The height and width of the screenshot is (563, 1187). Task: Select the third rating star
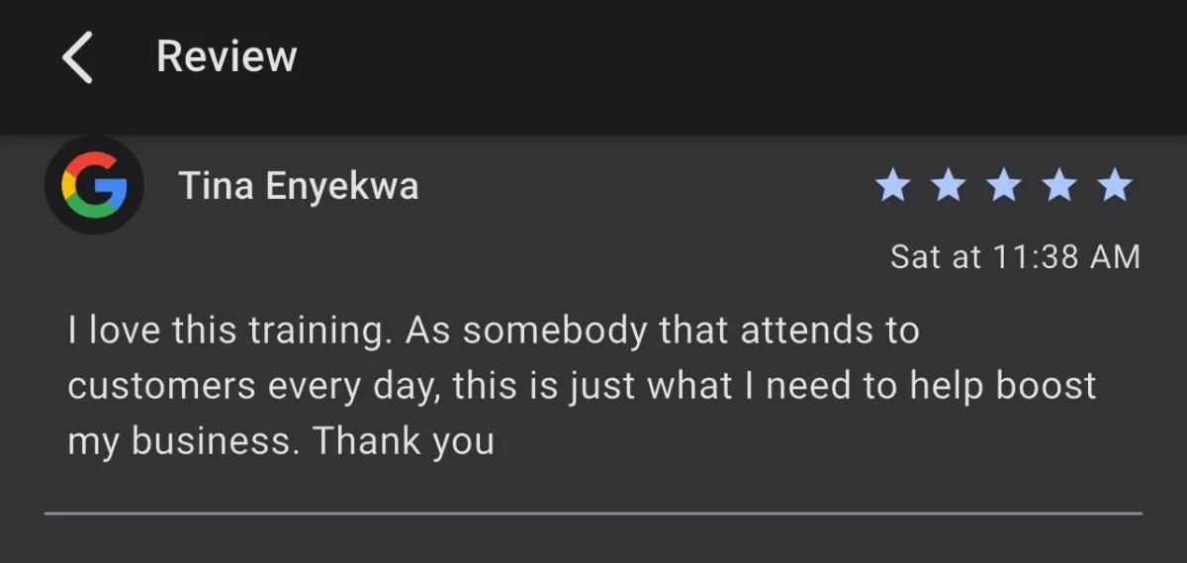tap(1003, 185)
